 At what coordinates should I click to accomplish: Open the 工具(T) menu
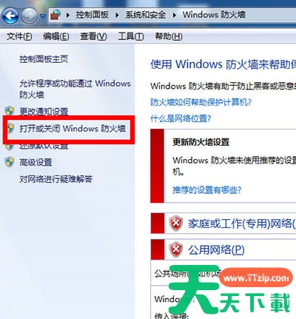point(131,36)
